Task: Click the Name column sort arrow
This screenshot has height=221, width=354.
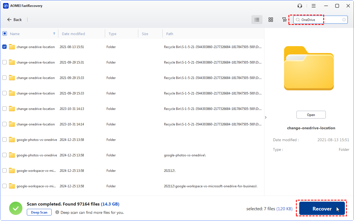Action: [54, 33]
